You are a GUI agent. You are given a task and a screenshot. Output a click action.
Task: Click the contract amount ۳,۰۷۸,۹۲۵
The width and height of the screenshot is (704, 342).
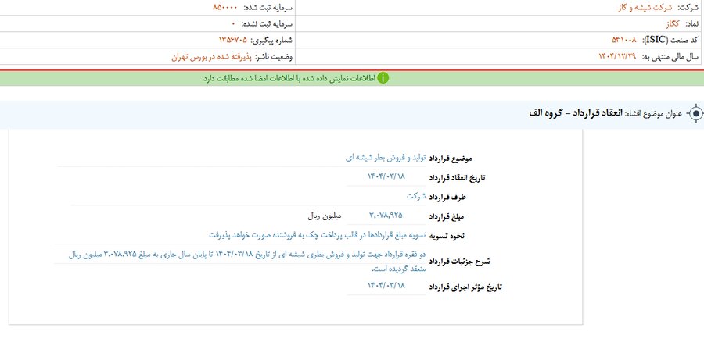pos(386,216)
